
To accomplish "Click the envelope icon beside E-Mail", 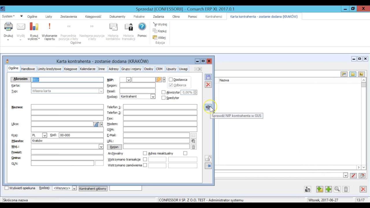I will pos(193,135).
